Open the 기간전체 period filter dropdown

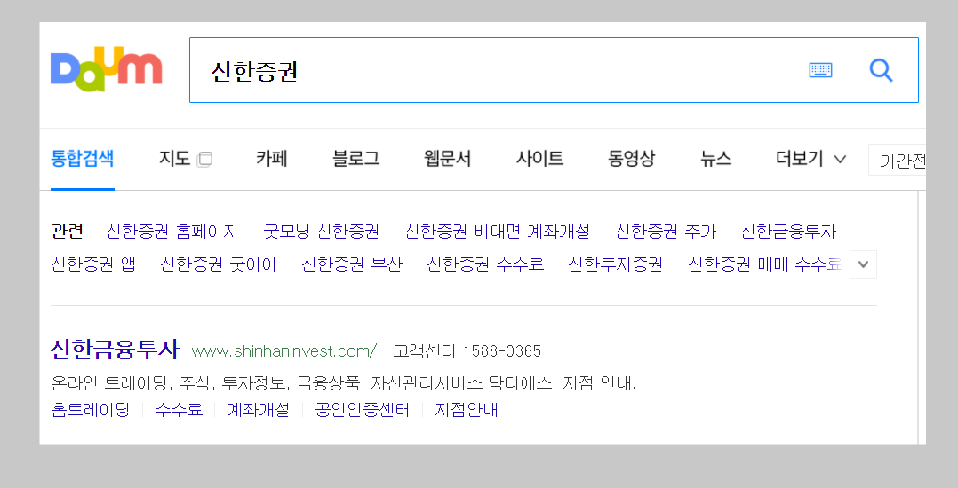(x=897, y=160)
